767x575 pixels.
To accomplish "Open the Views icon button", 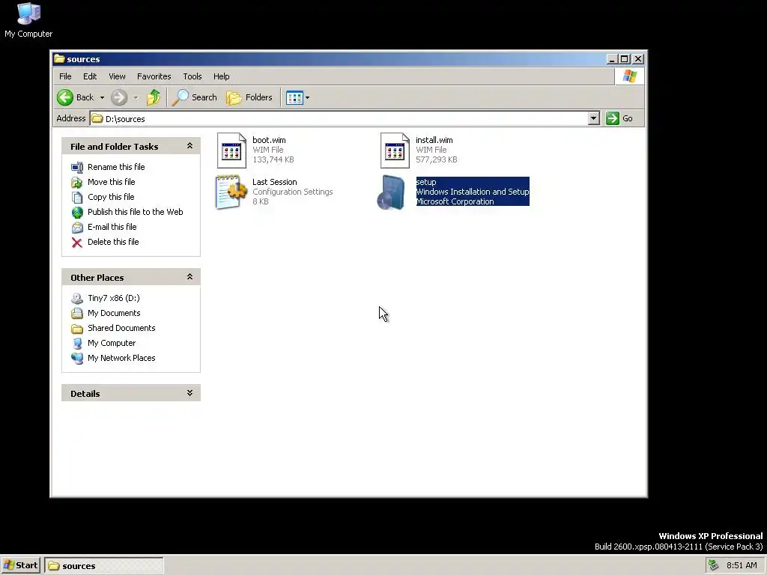I will [x=294, y=97].
